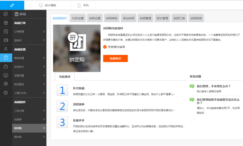Click the image gallery icon in left rail

coord(6,40)
